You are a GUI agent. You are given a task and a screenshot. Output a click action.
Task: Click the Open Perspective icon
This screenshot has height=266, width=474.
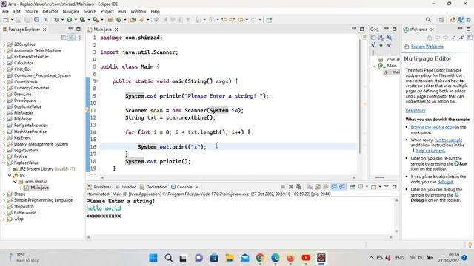441,20
